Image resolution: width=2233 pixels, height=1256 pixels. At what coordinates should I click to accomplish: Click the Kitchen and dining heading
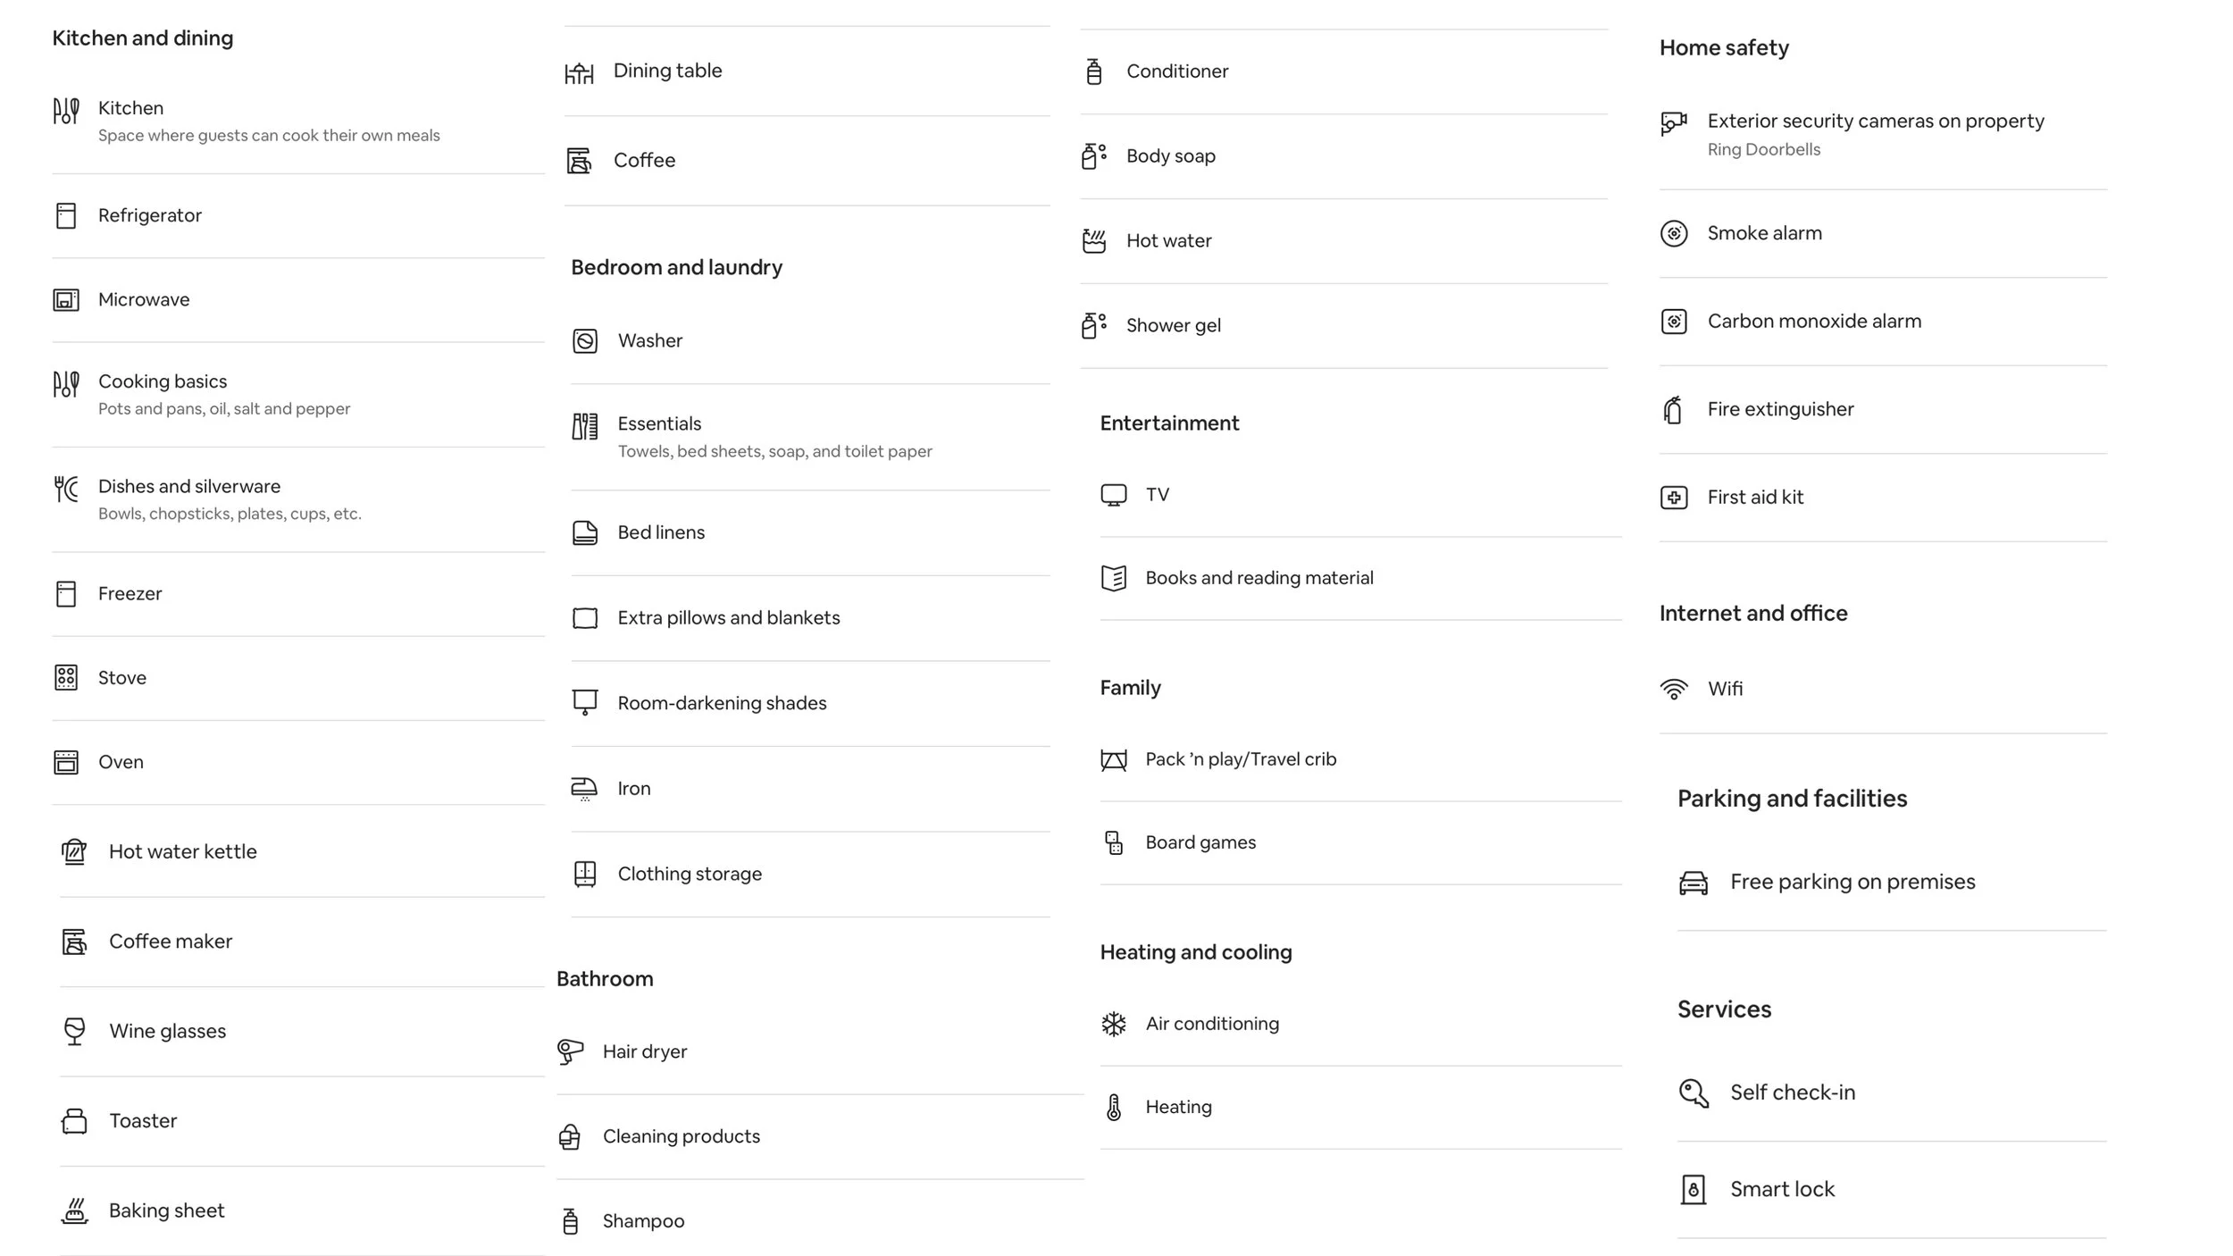(x=143, y=38)
